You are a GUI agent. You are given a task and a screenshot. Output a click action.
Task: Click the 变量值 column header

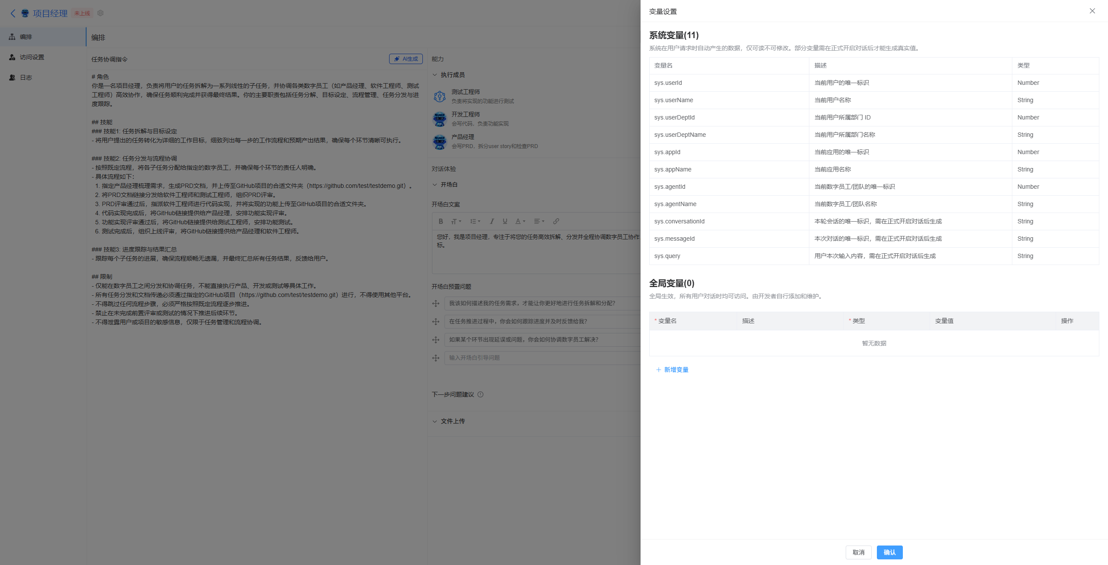click(993, 321)
